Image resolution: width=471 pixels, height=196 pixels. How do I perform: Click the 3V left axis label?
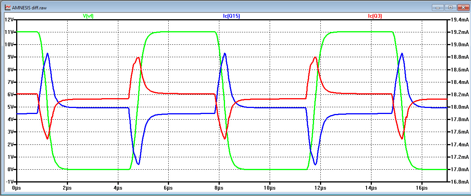[10, 132]
